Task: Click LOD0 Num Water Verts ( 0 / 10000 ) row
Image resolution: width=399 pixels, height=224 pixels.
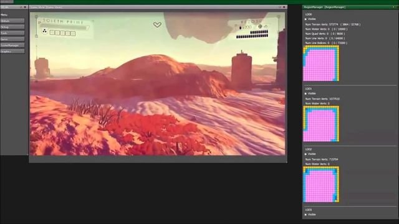Action: [x=326, y=29]
